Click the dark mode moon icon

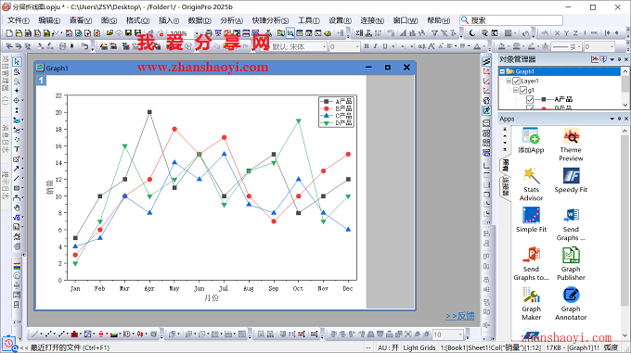click(472, 33)
